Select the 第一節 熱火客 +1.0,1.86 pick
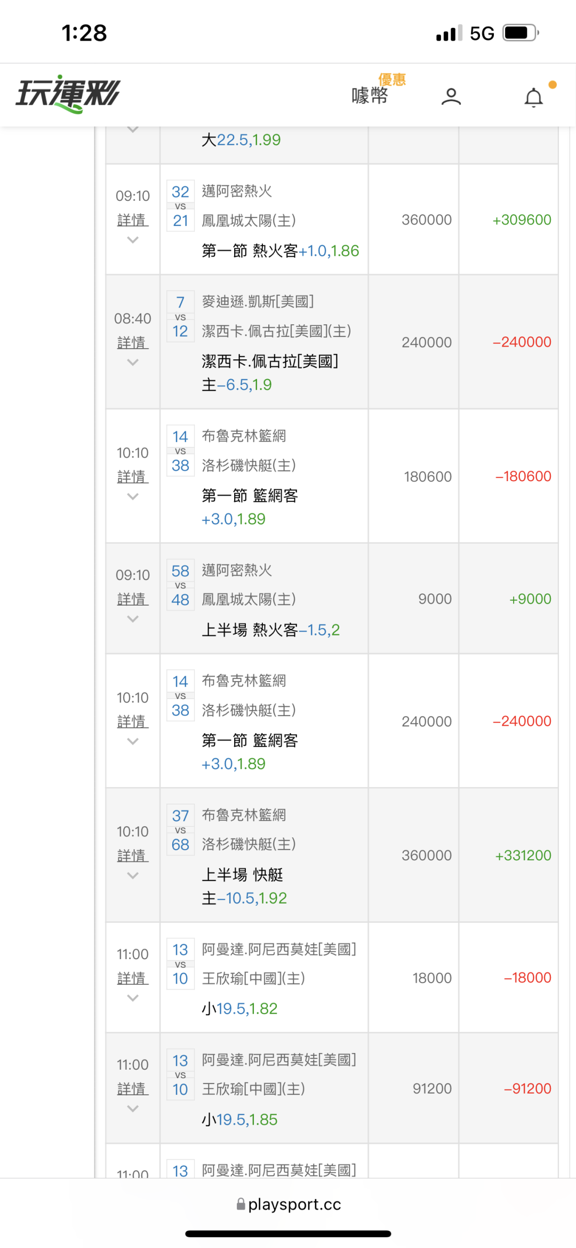The height and width of the screenshot is (1248, 576). pyautogui.click(x=280, y=250)
